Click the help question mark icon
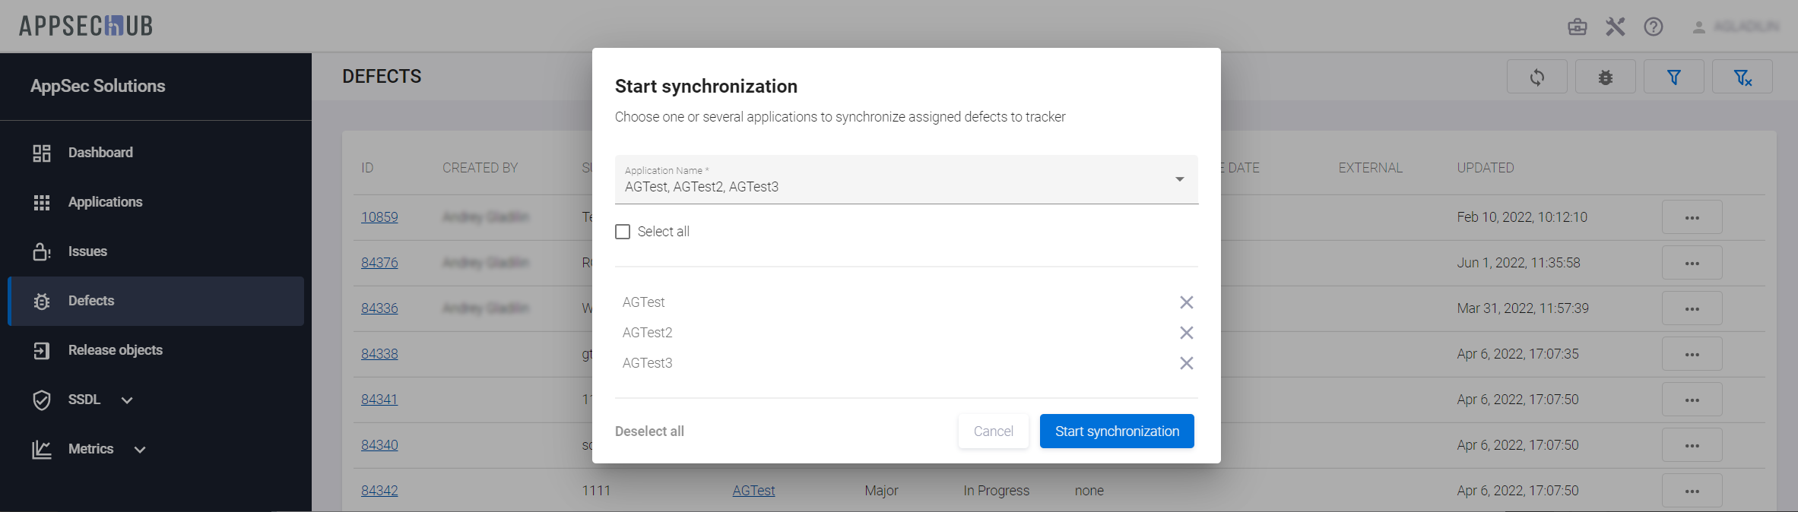This screenshot has height=512, width=1798. pyautogui.click(x=1653, y=27)
